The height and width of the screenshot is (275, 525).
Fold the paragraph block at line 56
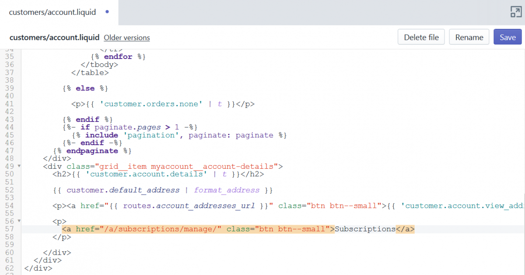coord(19,221)
